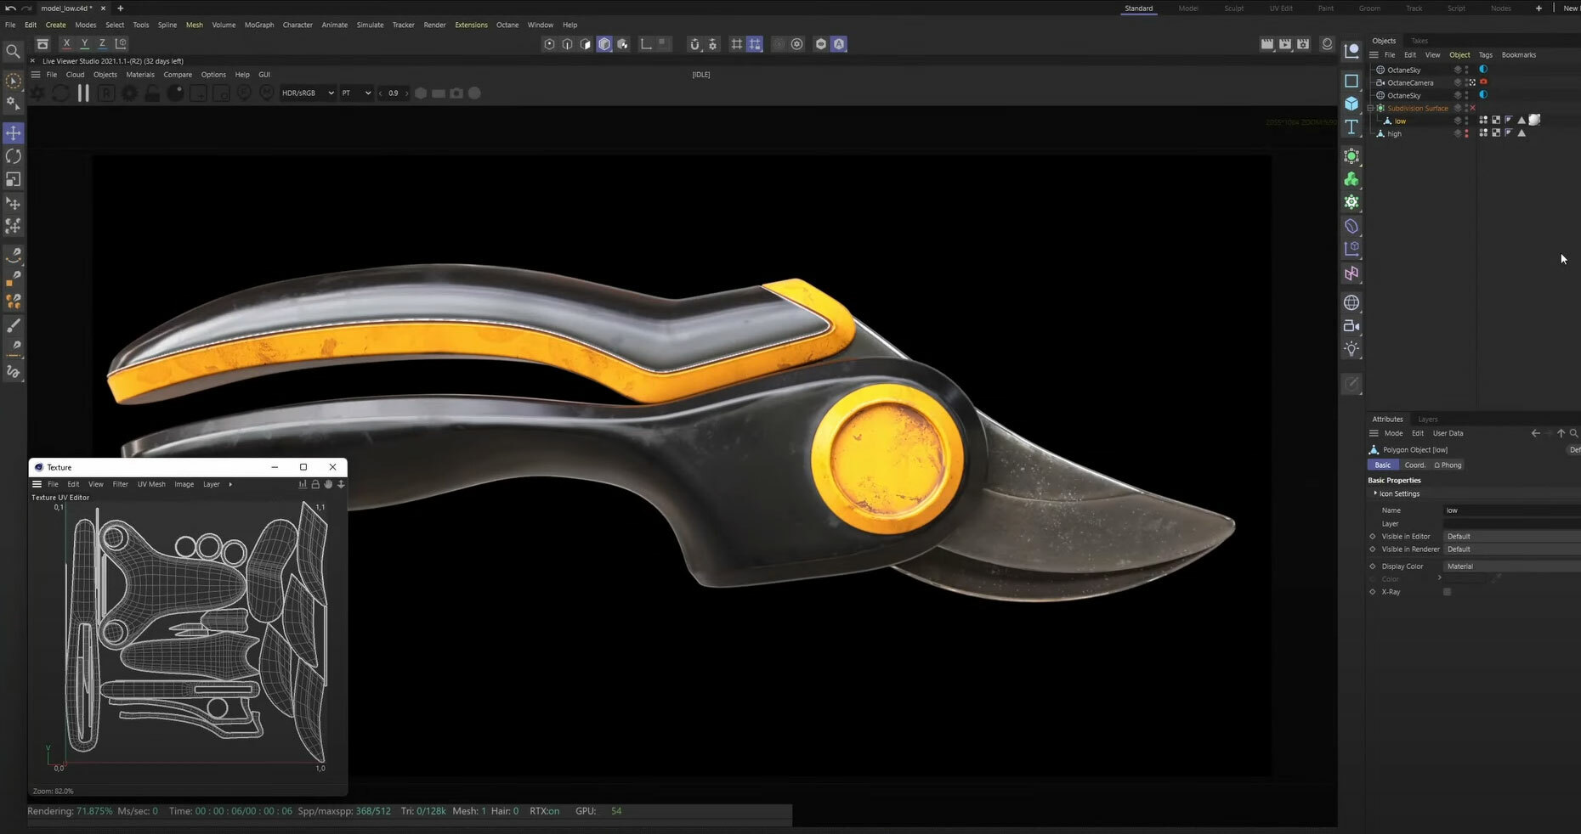Click clay mode sphere icon in Live Viewer

[x=175, y=93]
